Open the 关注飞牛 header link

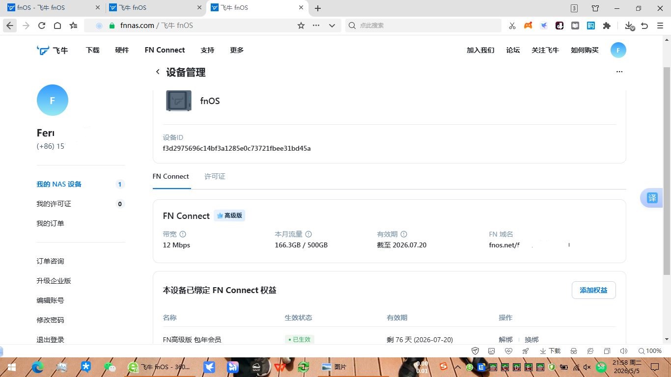[545, 50]
